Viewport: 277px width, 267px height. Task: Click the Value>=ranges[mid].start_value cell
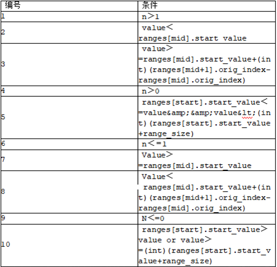pos(207,160)
